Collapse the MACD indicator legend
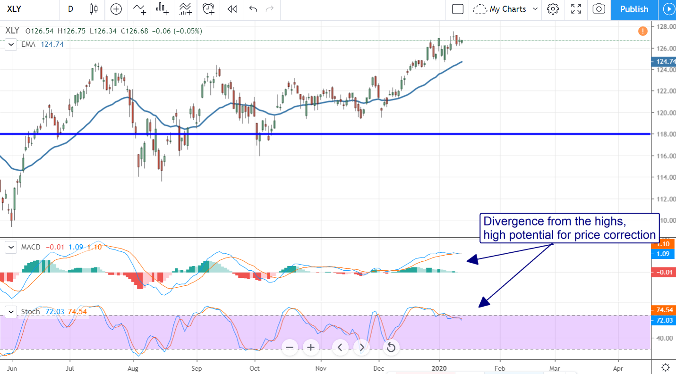The image size is (676, 374). (10, 247)
